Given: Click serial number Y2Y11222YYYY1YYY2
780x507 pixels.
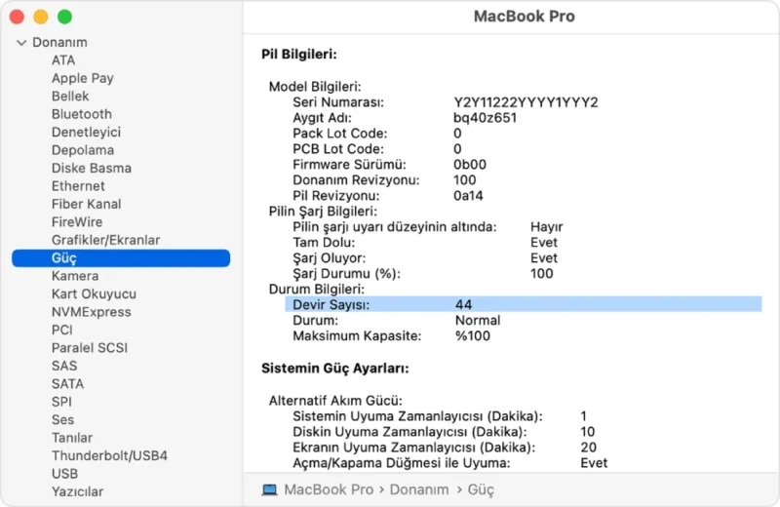Looking at the screenshot, I should tap(526, 102).
